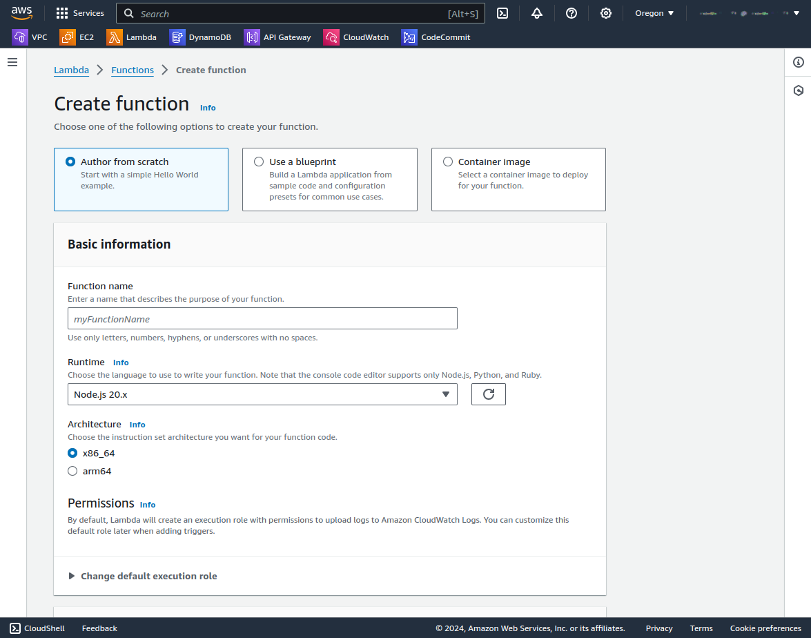811x638 pixels.
Task: Open Cookie preferences
Action: click(765, 628)
